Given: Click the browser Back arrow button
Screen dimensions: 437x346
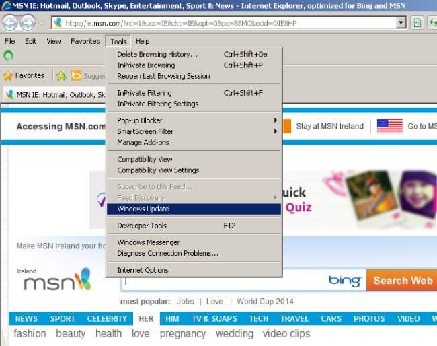Looking at the screenshot, I should click(9, 23).
